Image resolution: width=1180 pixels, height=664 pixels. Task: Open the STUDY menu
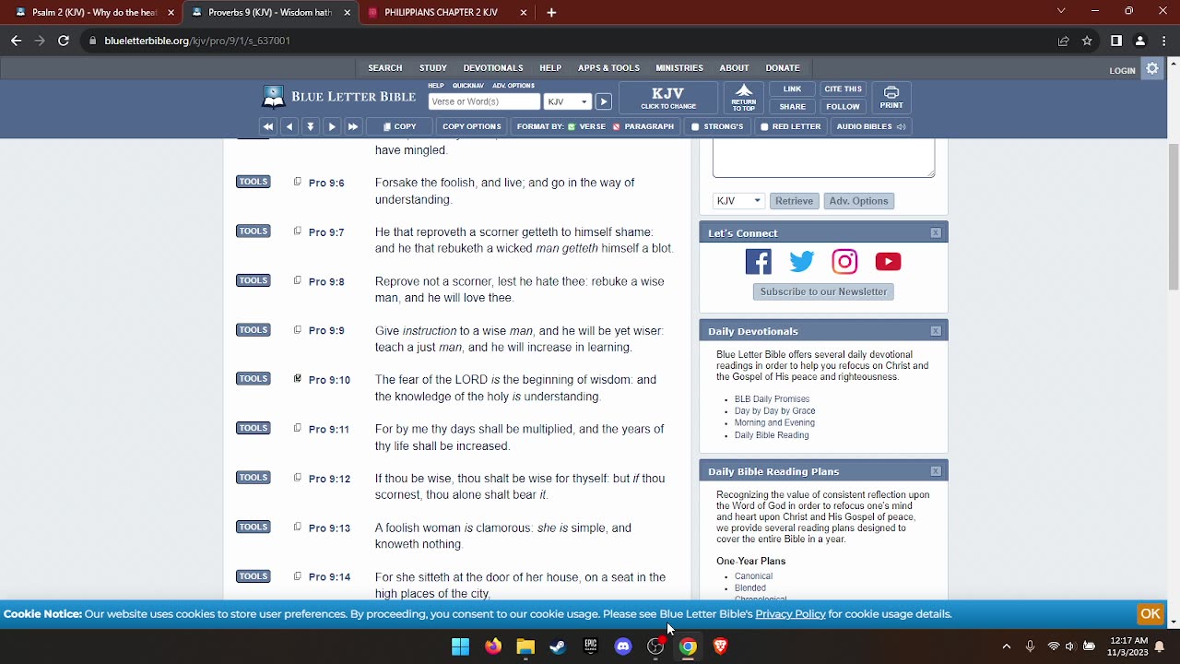[x=433, y=68]
